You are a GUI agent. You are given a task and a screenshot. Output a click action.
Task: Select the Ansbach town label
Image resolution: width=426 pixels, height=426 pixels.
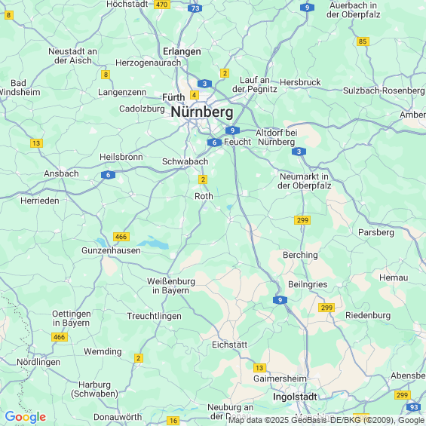pos(61,173)
